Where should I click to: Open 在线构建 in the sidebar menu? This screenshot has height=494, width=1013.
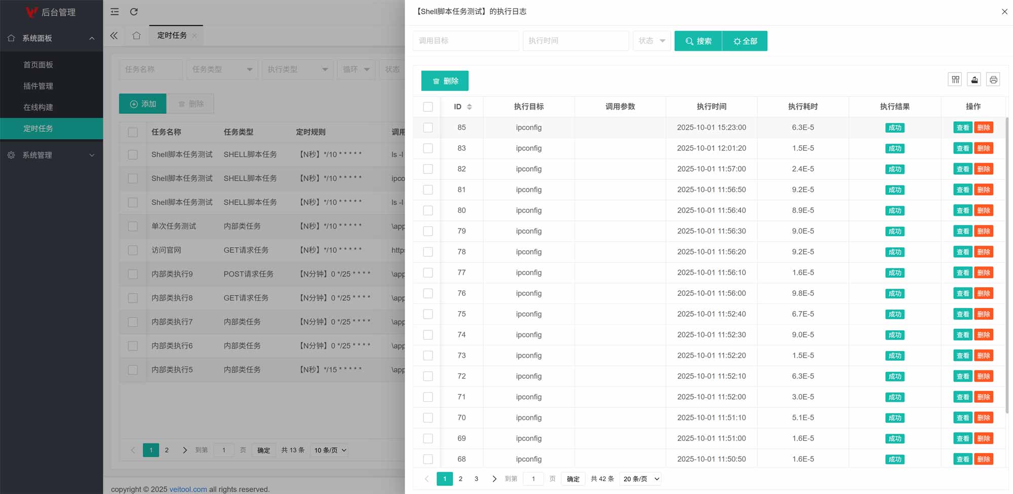38,107
